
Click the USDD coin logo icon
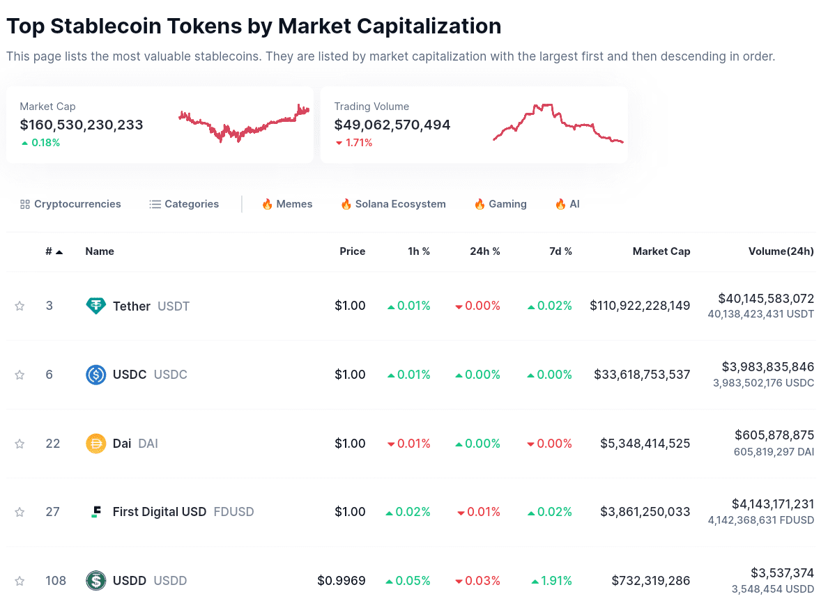click(95, 580)
